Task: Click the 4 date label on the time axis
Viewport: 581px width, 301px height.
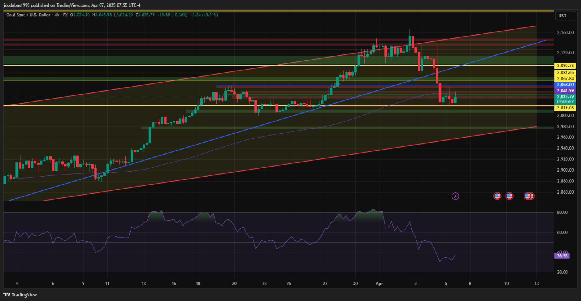Action: [x=17, y=283]
